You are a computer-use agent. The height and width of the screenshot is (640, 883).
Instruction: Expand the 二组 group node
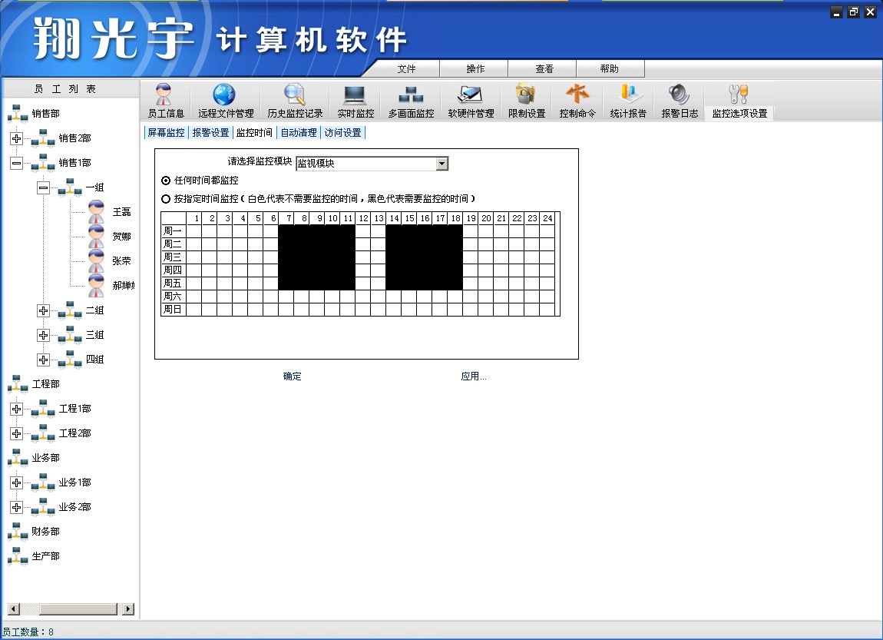coord(43,310)
